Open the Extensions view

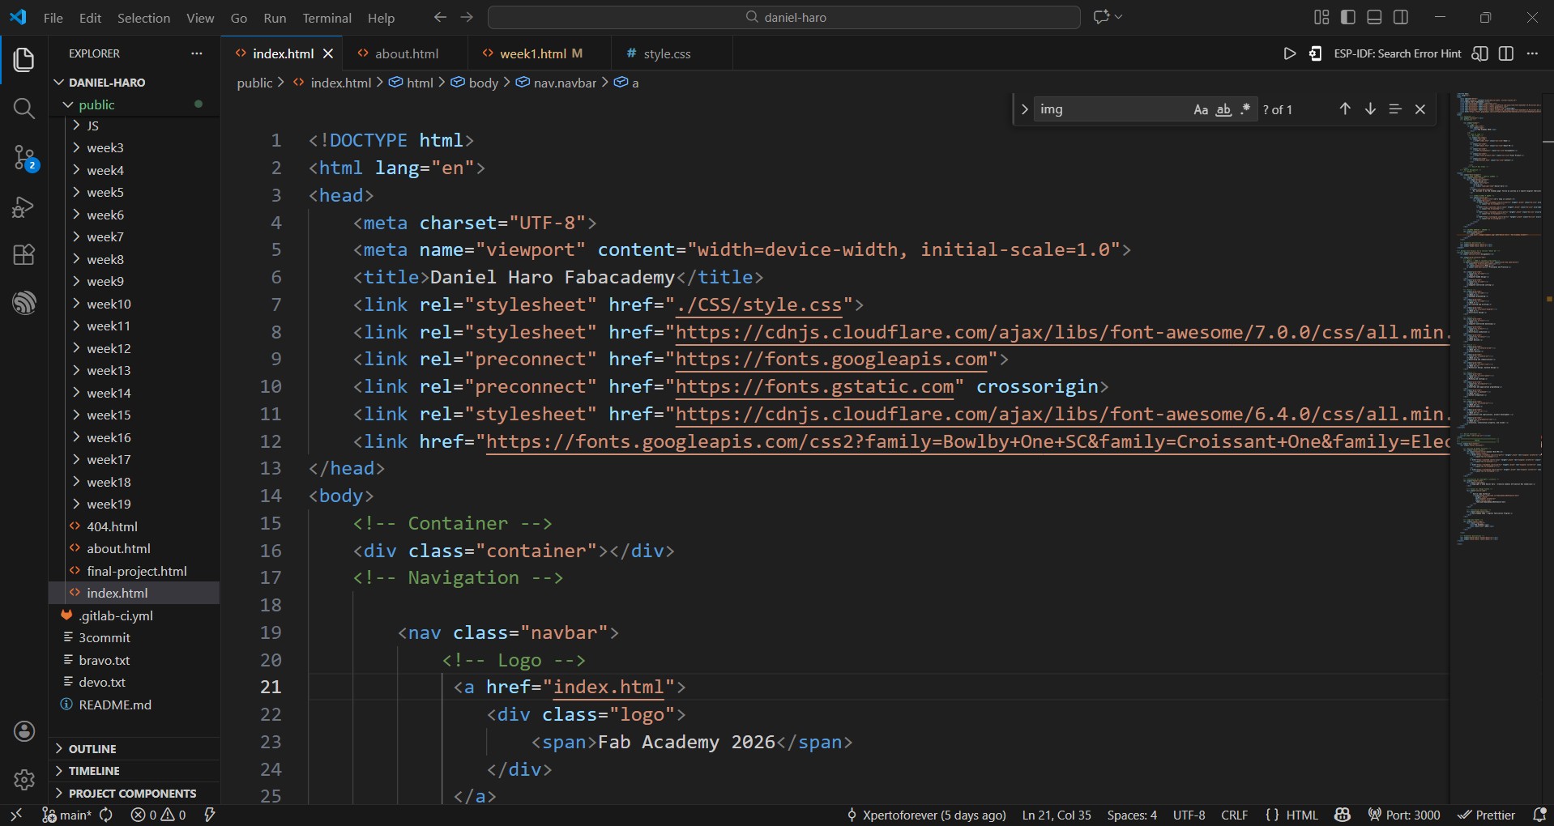tap(24, 255)
